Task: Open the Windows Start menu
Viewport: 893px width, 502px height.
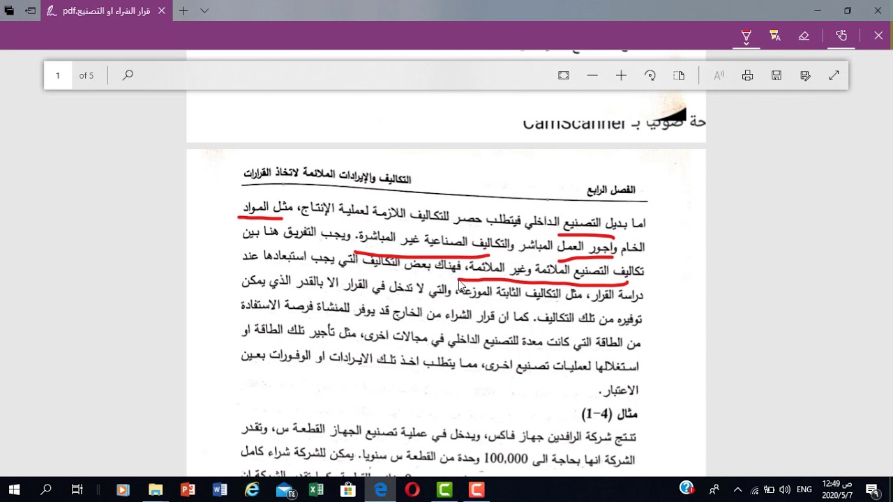Action: (14, 489)
